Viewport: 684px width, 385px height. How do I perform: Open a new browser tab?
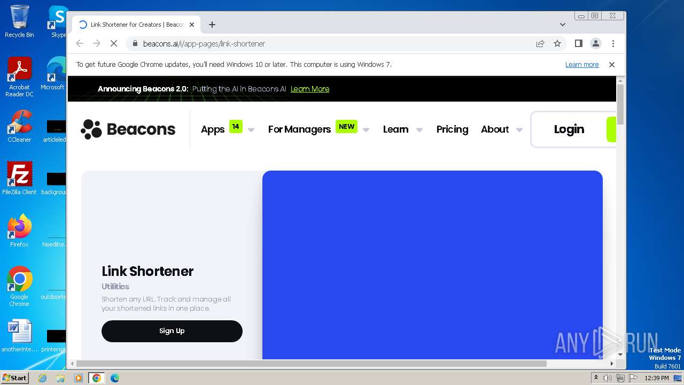click(x=212, y=25)
